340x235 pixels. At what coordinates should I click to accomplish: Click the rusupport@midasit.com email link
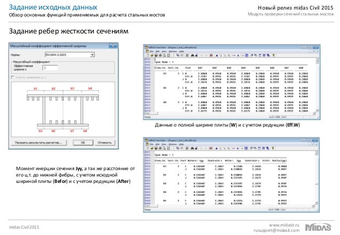(x=277, y=230)
